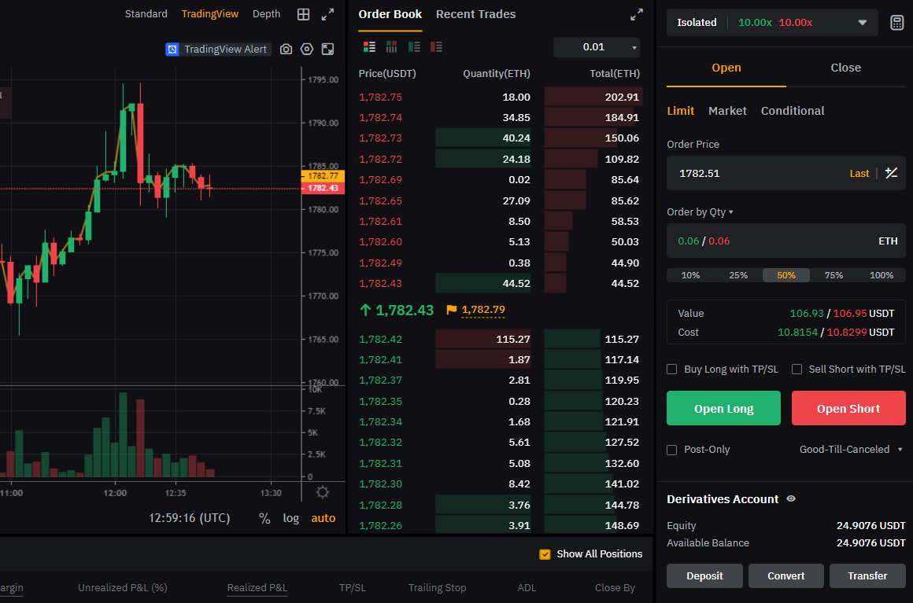This screenshot has width=913, height=603.
Task: Select the Market order type tab
Action: [x=727, y=111]
